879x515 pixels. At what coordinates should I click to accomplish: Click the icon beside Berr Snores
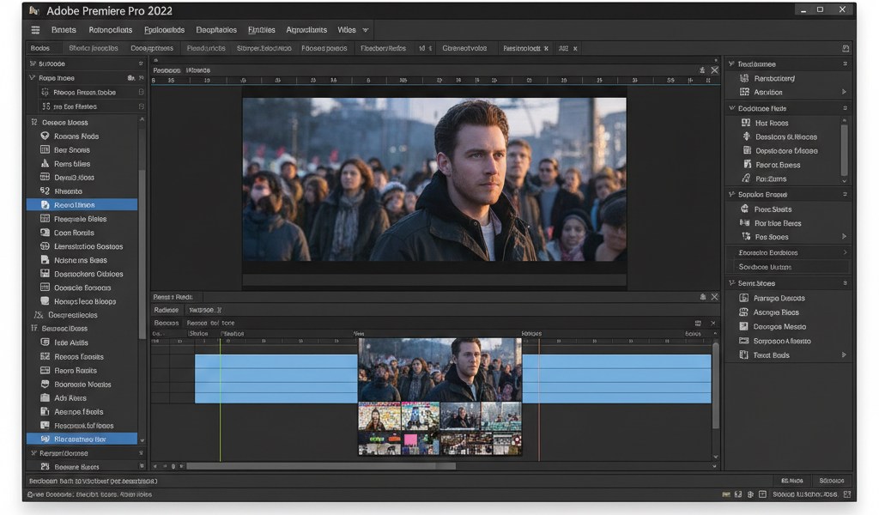tap(45, 149)
